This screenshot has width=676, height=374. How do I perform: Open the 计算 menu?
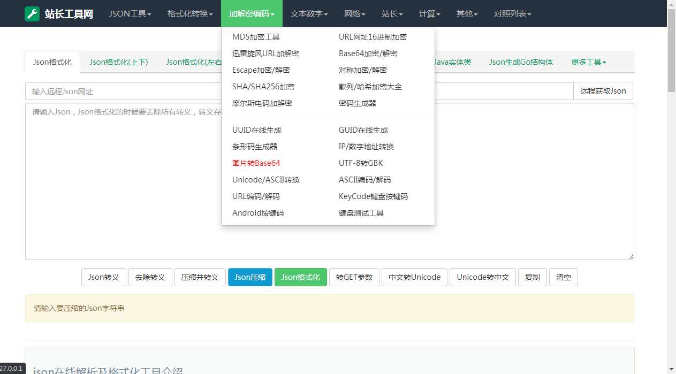click(x=428, y=13)
